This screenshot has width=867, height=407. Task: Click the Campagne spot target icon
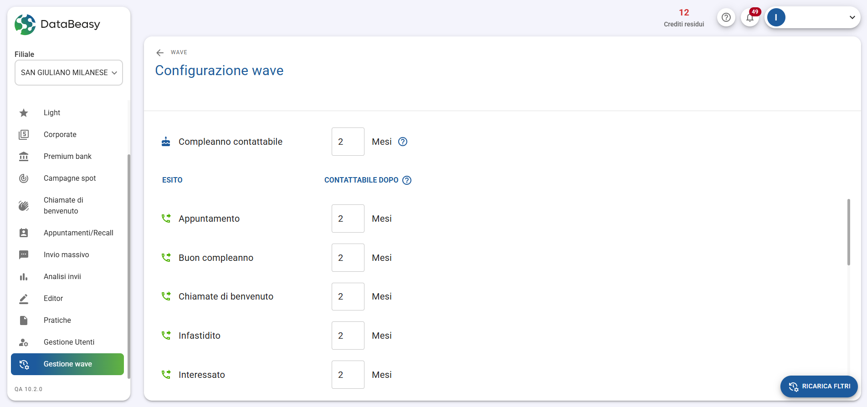[x=24, y=178]
